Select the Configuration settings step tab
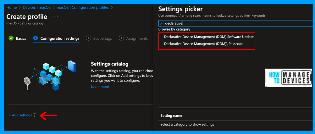Image resolution: width=315 pixels, height=134 pixels. click(x=56, y=38)
